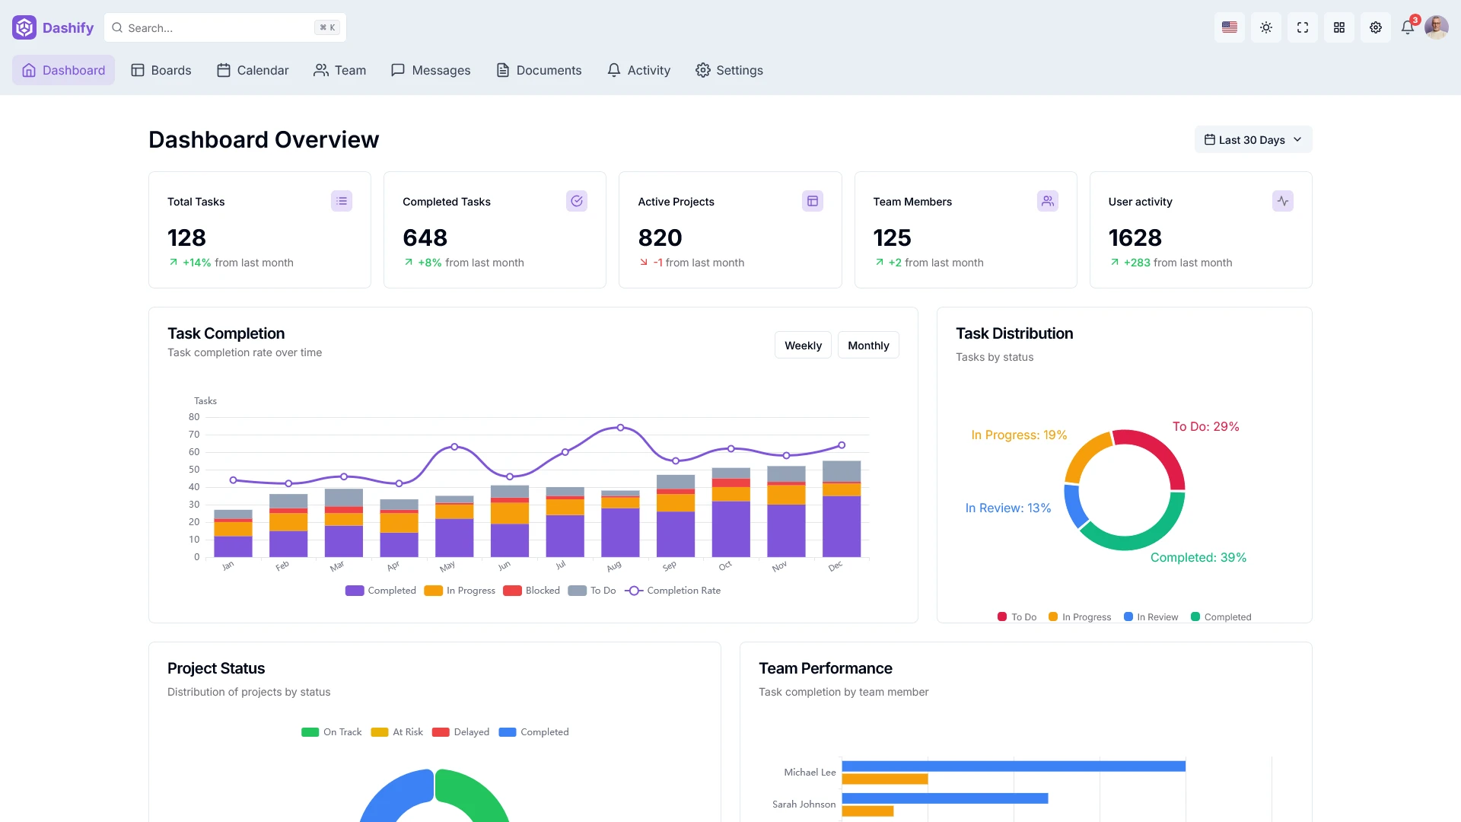This screenshot has width=1461, height=822.
Task: Toggle In Progress in Task Distribution legend
Action: [x=1079, y=617]
